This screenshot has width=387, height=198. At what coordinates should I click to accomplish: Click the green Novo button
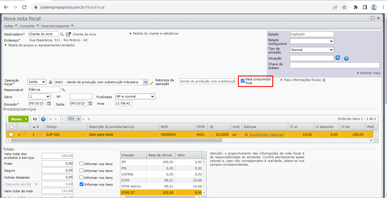click(x=19, y=119)
